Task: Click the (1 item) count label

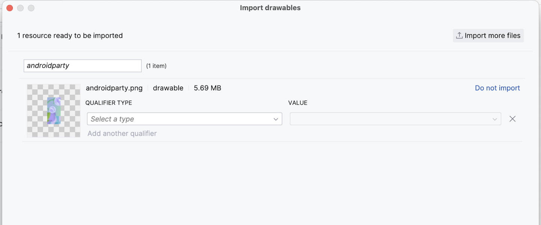Action: pos(156,66)
